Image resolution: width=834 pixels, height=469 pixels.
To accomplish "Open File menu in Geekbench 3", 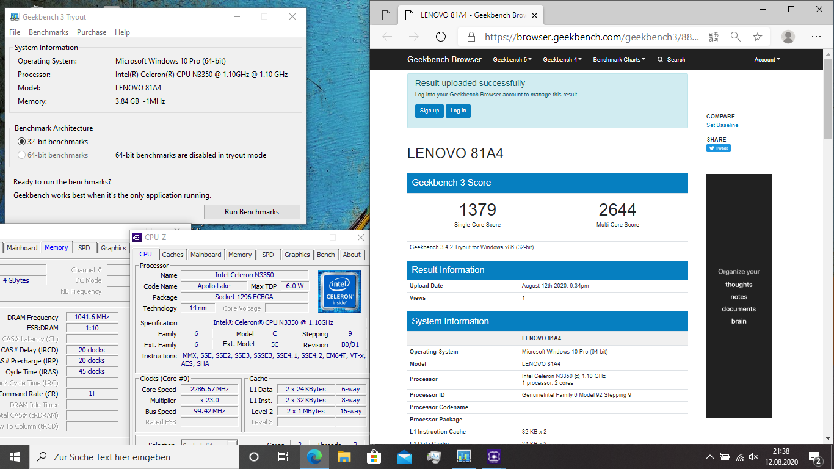I will (15, 32).
